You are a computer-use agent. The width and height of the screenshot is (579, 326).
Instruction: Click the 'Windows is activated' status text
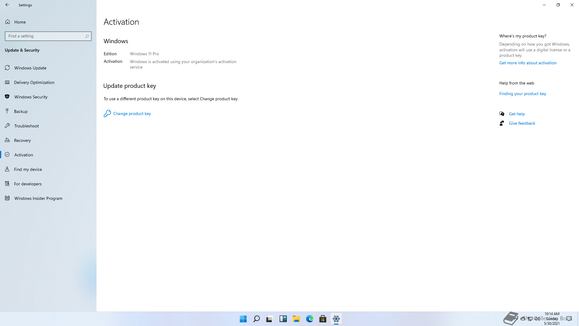pyautogui.click(x=183, y=64)
